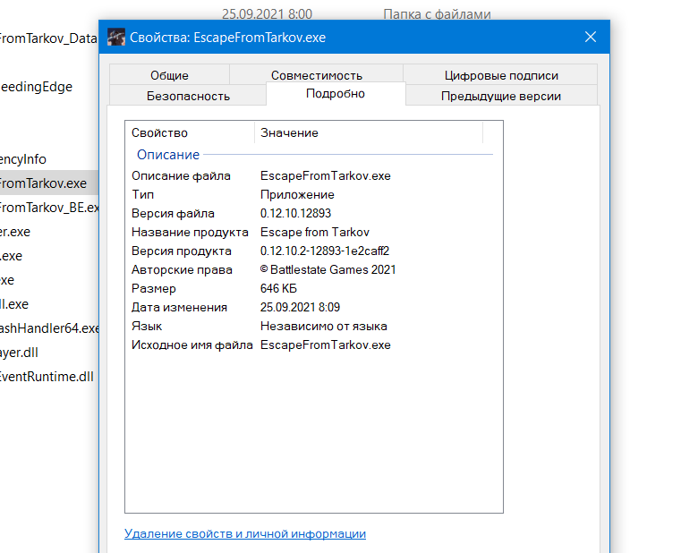Select the Подробно tab
The width and height of the screenshot is (698, 553).
point(336,94)
